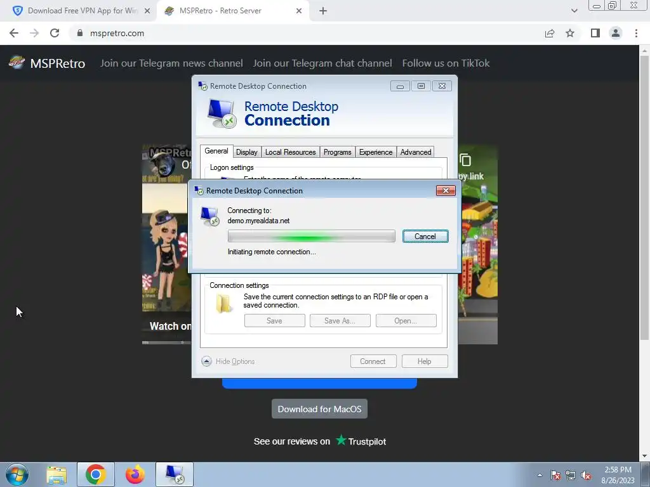Cancel the remote connection attempt
Screen dimensions: 650x487
pos(425,237)
